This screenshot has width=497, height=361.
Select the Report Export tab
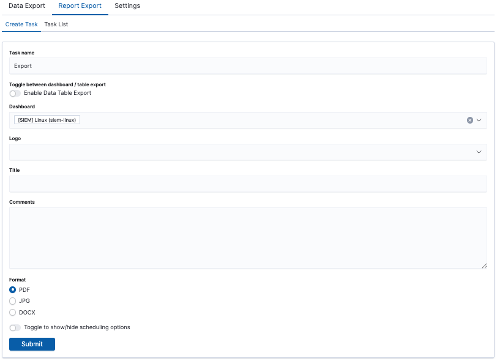[80, 6]
